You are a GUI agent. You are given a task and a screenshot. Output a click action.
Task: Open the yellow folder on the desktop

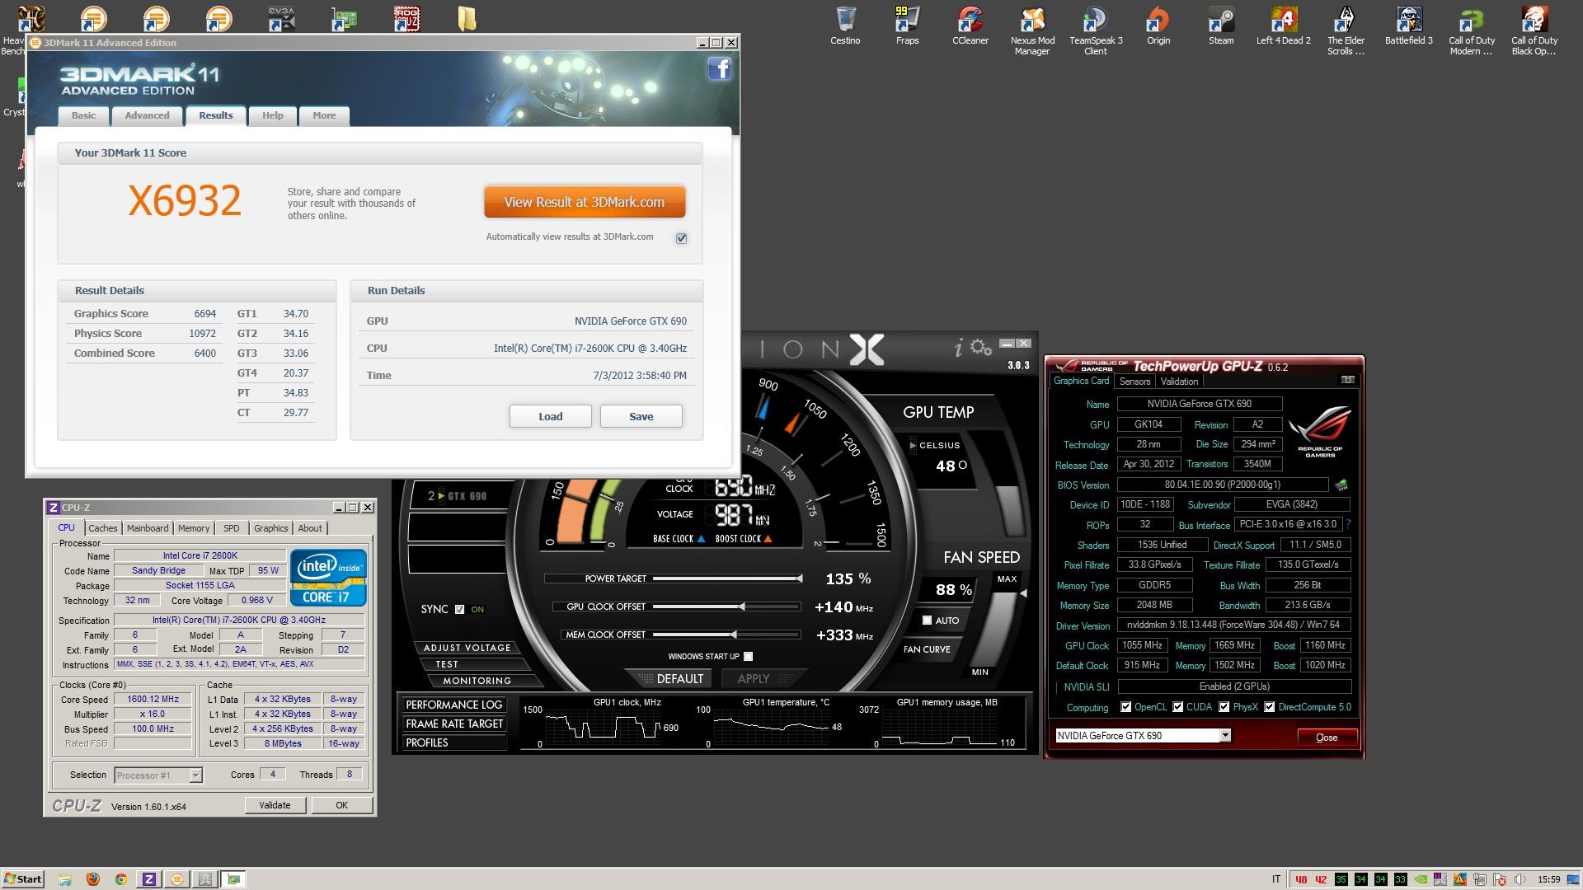click(467, 18)
